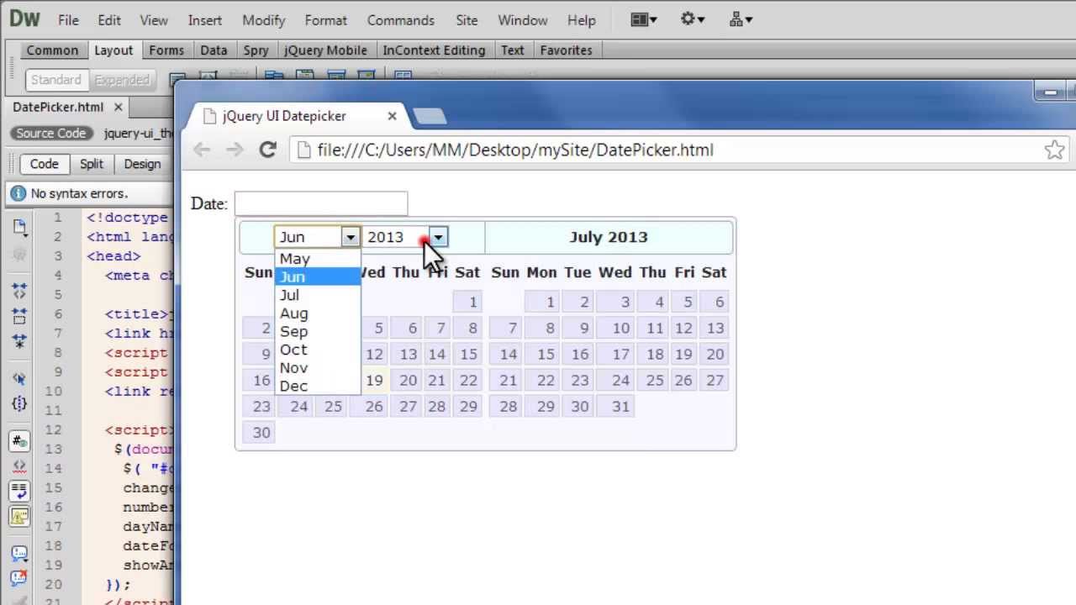Switch to the jQuery Mobile insert tab
The width and height of the screenshot is (1076, 605).
(325, 50)
